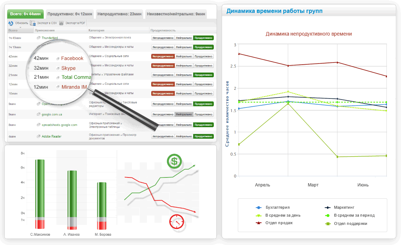
Task: Click the Динамика времени работы групп heading
Action: coord(274,11)
